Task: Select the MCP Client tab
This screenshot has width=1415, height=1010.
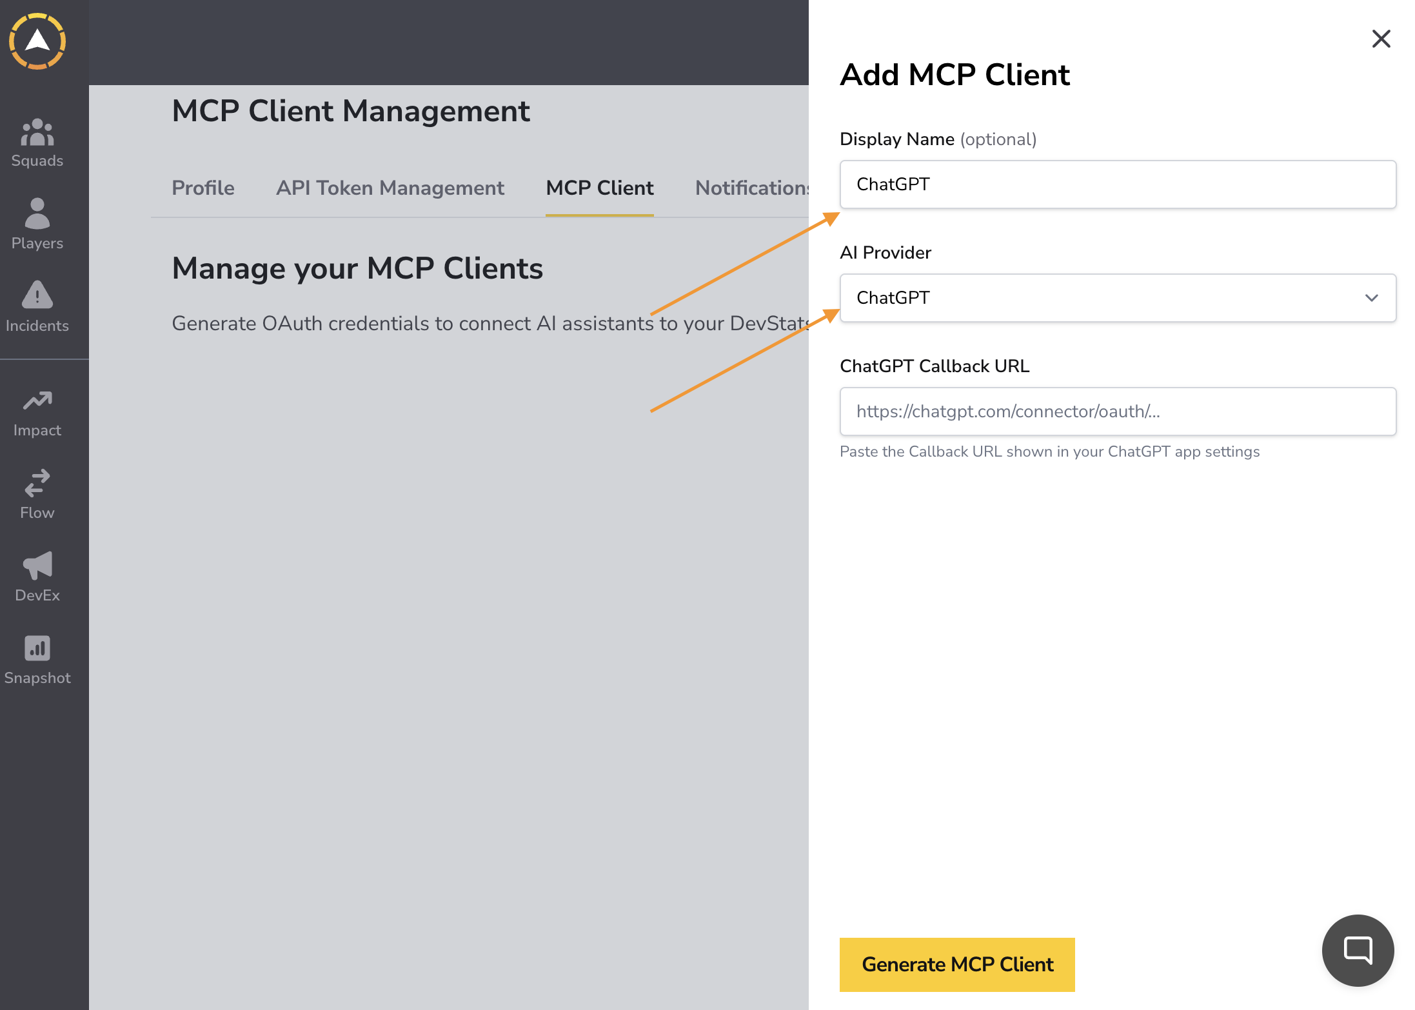Action: (x=599, y=188)
